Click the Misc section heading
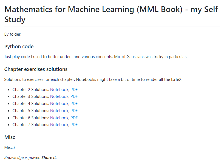This screenshot has height=165, width=224. (10, 137)
